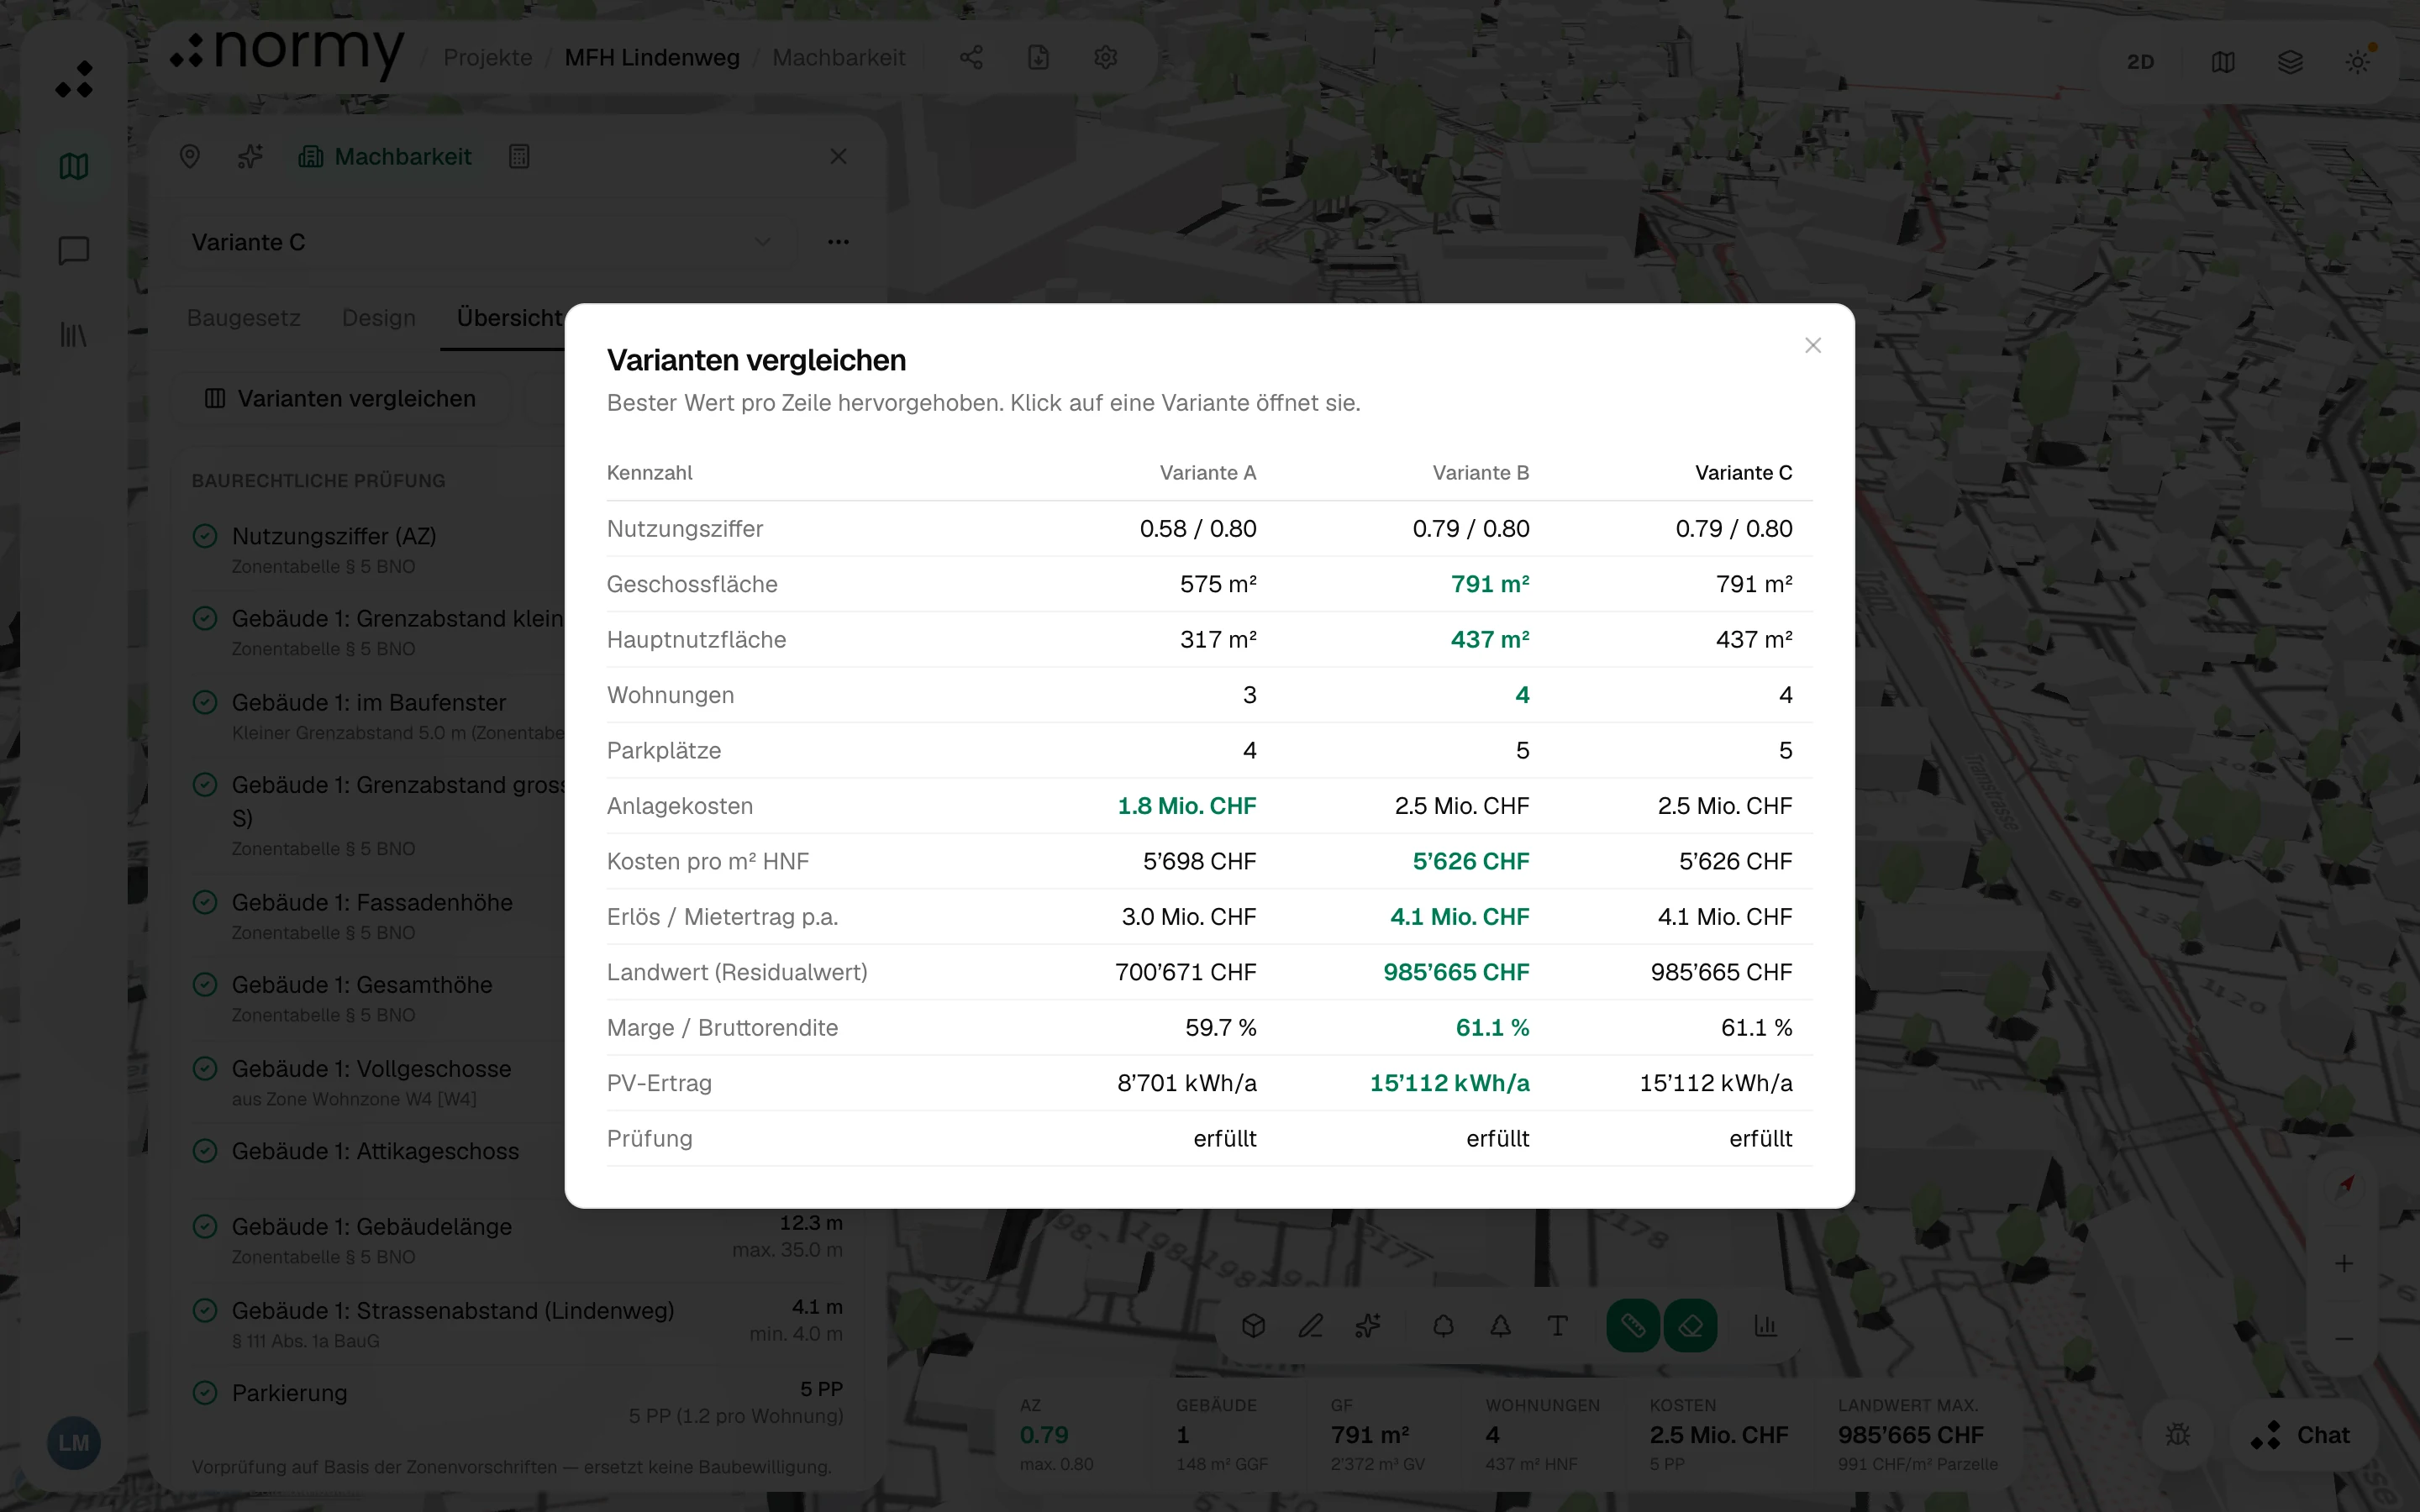
Task: Select the map view in the left sidebar
Action: click(74, 166)
